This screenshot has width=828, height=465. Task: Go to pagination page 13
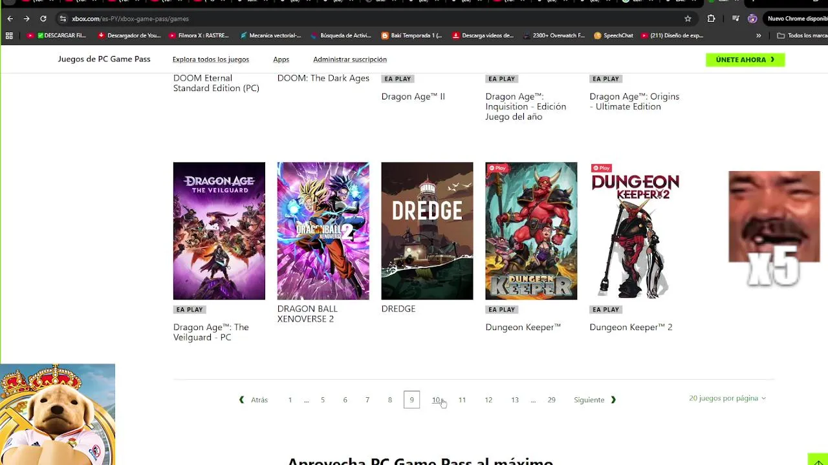(515, 400)
